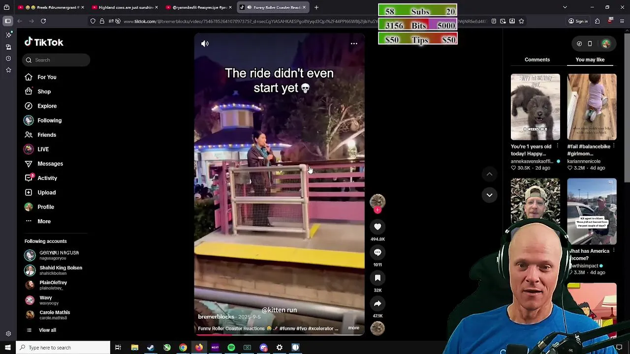Open Carole Mathis's account
The height and width of the screenshot is (354, 630).
pyautogui.click(x=48, y=315)
